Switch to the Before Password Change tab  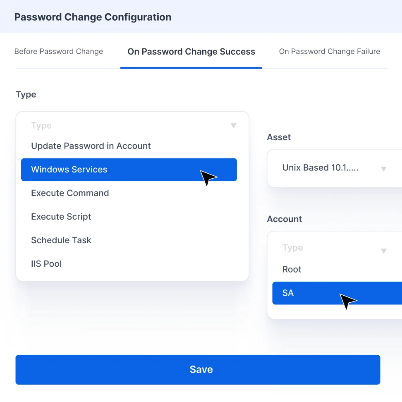58,51
